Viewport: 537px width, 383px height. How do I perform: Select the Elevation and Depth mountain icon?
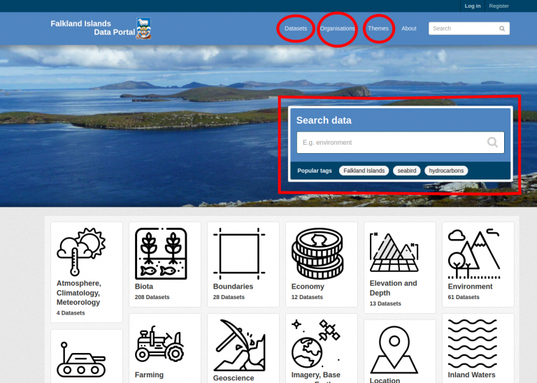pyautogui.click(x=396, y=252)
